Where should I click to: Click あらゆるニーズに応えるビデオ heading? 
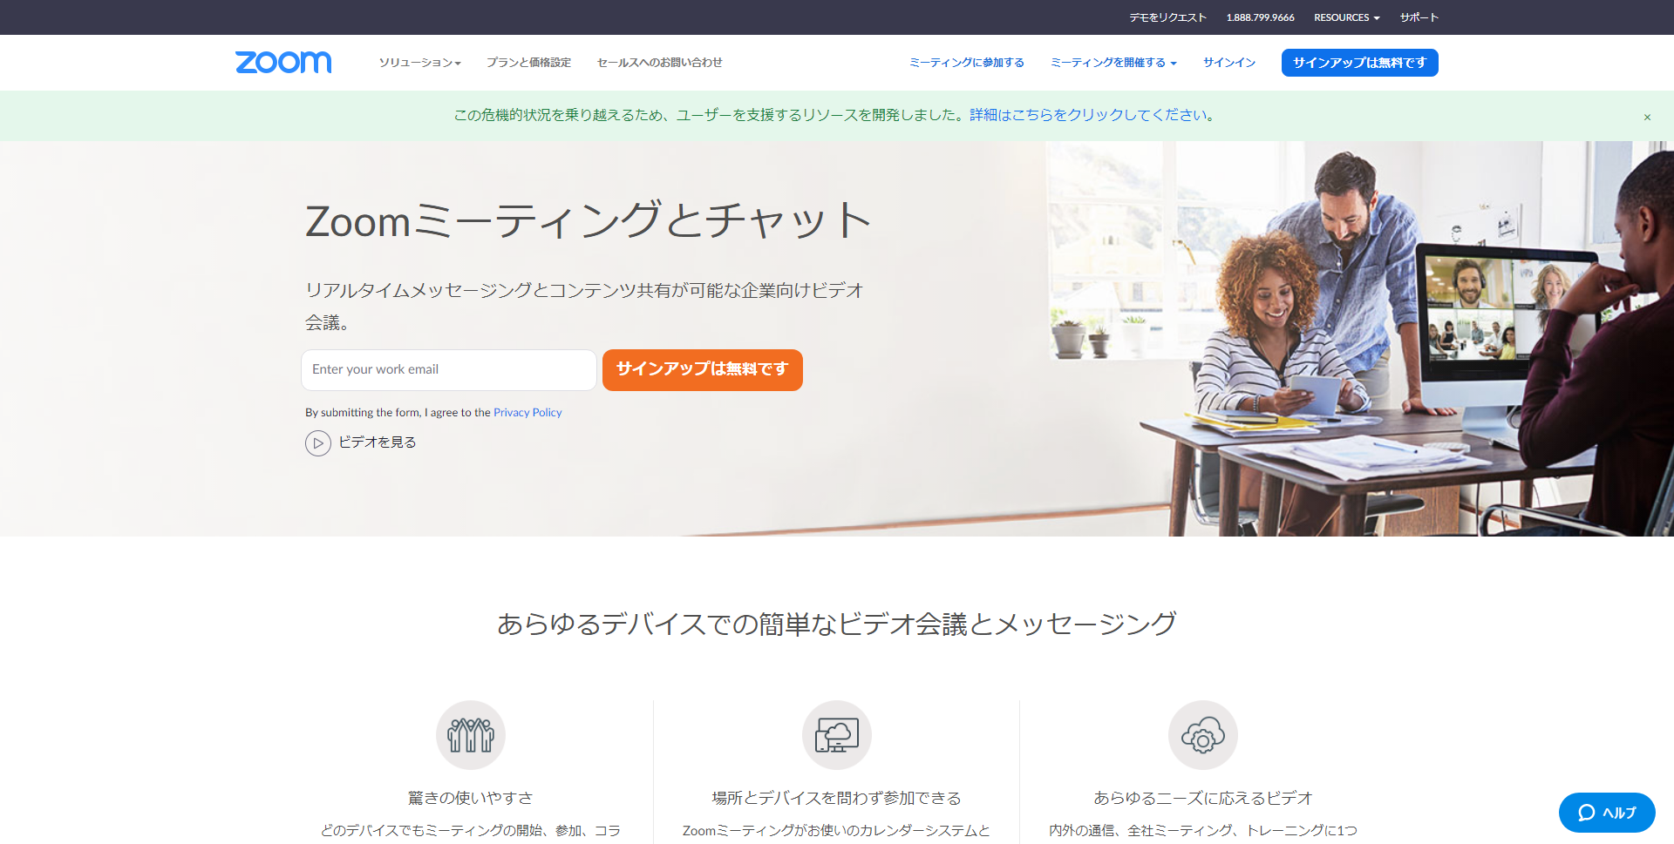[1203, 798]
